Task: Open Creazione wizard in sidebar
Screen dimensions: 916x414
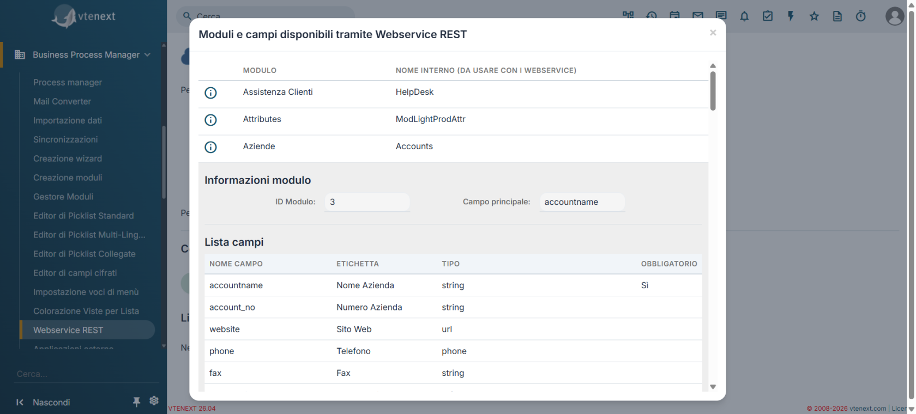Action: click(x=68, y=159)
